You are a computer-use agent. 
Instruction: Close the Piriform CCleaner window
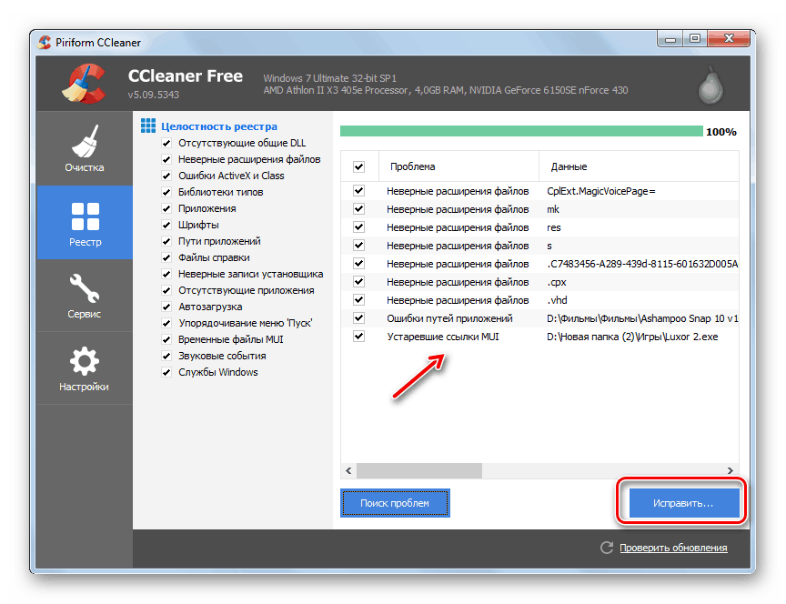point(729,38)
